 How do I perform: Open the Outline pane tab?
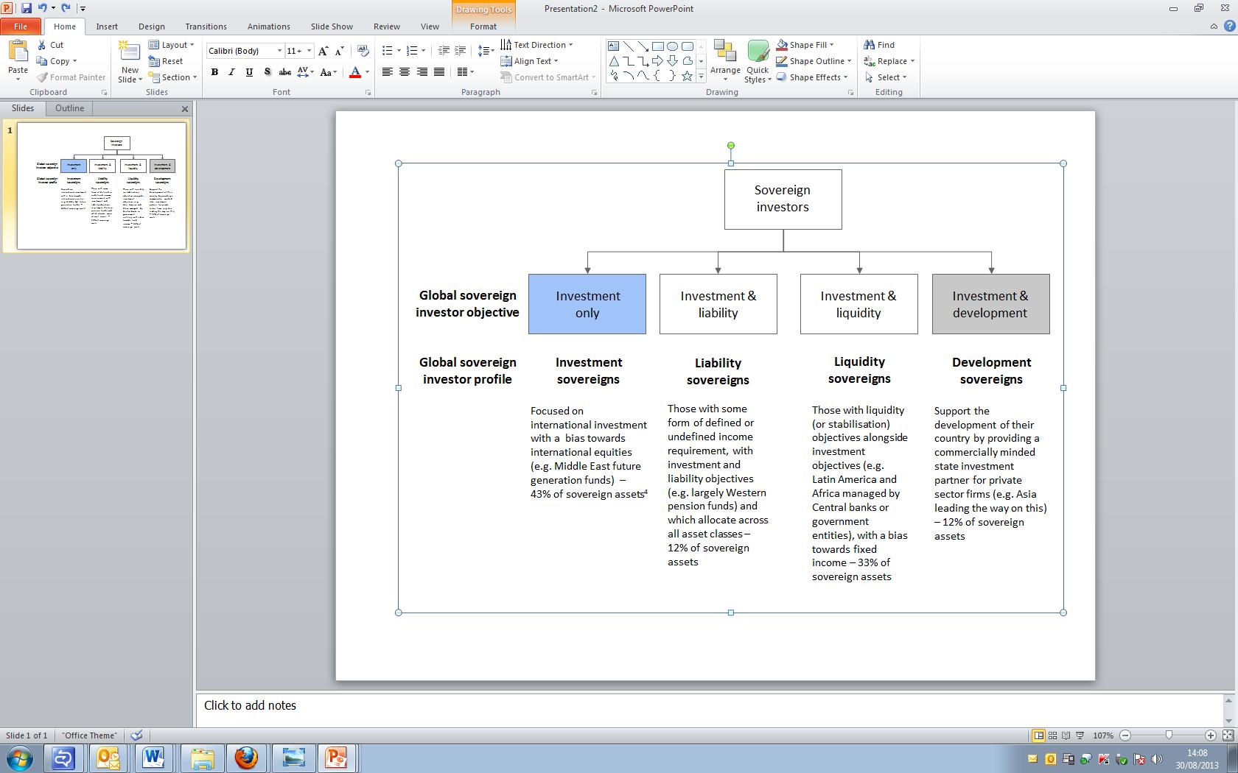click(69, 108)
